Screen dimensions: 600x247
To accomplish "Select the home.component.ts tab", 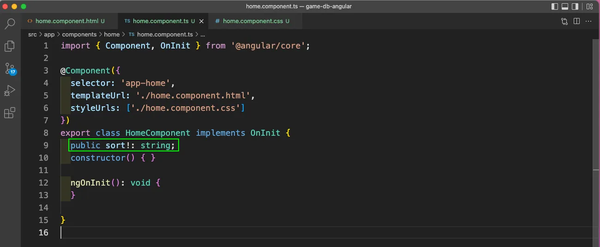I will pos(164,21).
